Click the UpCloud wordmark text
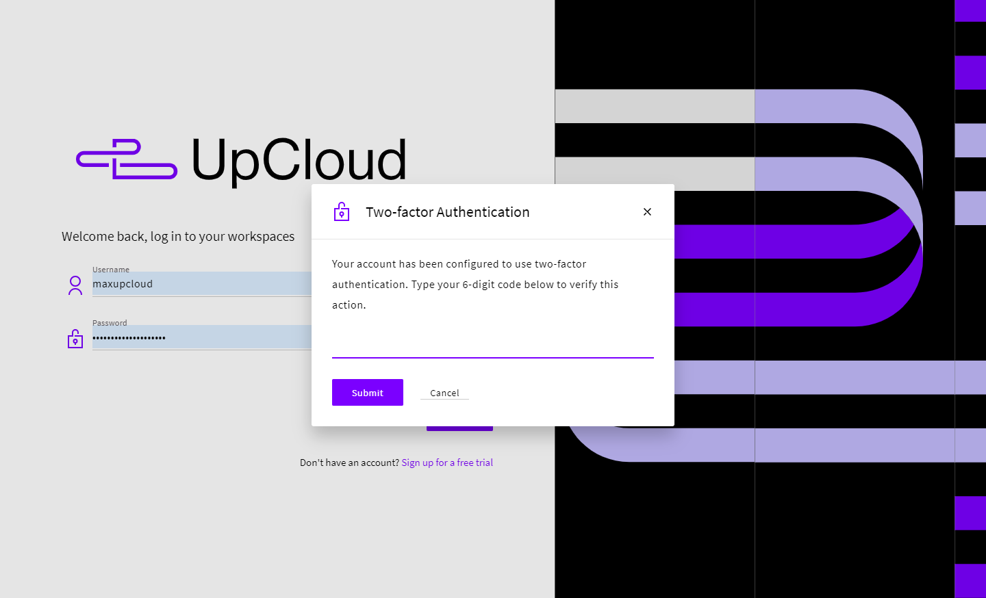This screenshot has height=598, width=986. [299, 160]
